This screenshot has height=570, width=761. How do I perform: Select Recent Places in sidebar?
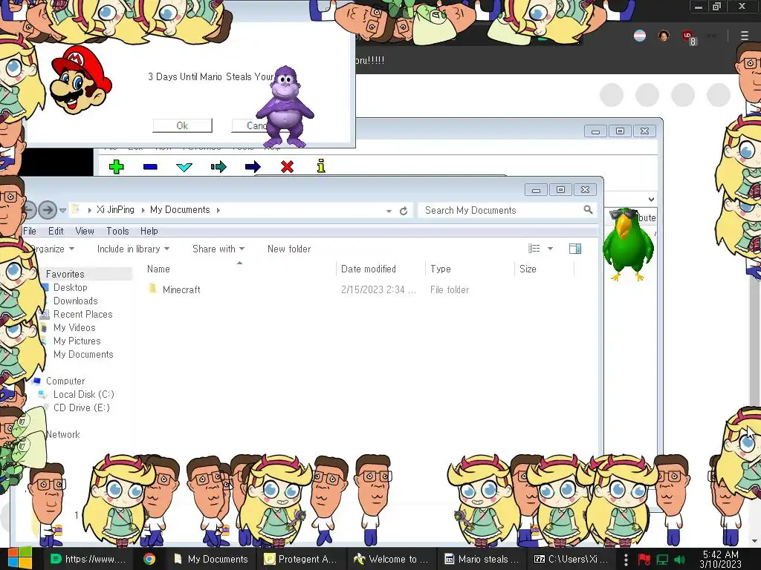pos(83,314)
